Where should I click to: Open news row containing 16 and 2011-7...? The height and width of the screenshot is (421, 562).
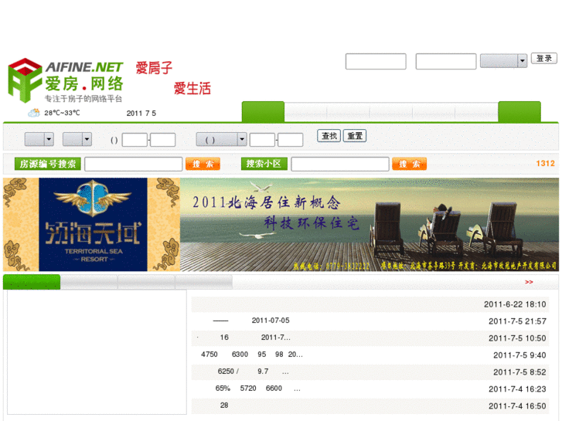(x=370, y=338)
